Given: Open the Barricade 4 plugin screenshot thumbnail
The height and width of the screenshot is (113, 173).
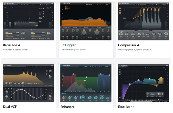Looking at the screenshot, I should (x=28, y=22).
